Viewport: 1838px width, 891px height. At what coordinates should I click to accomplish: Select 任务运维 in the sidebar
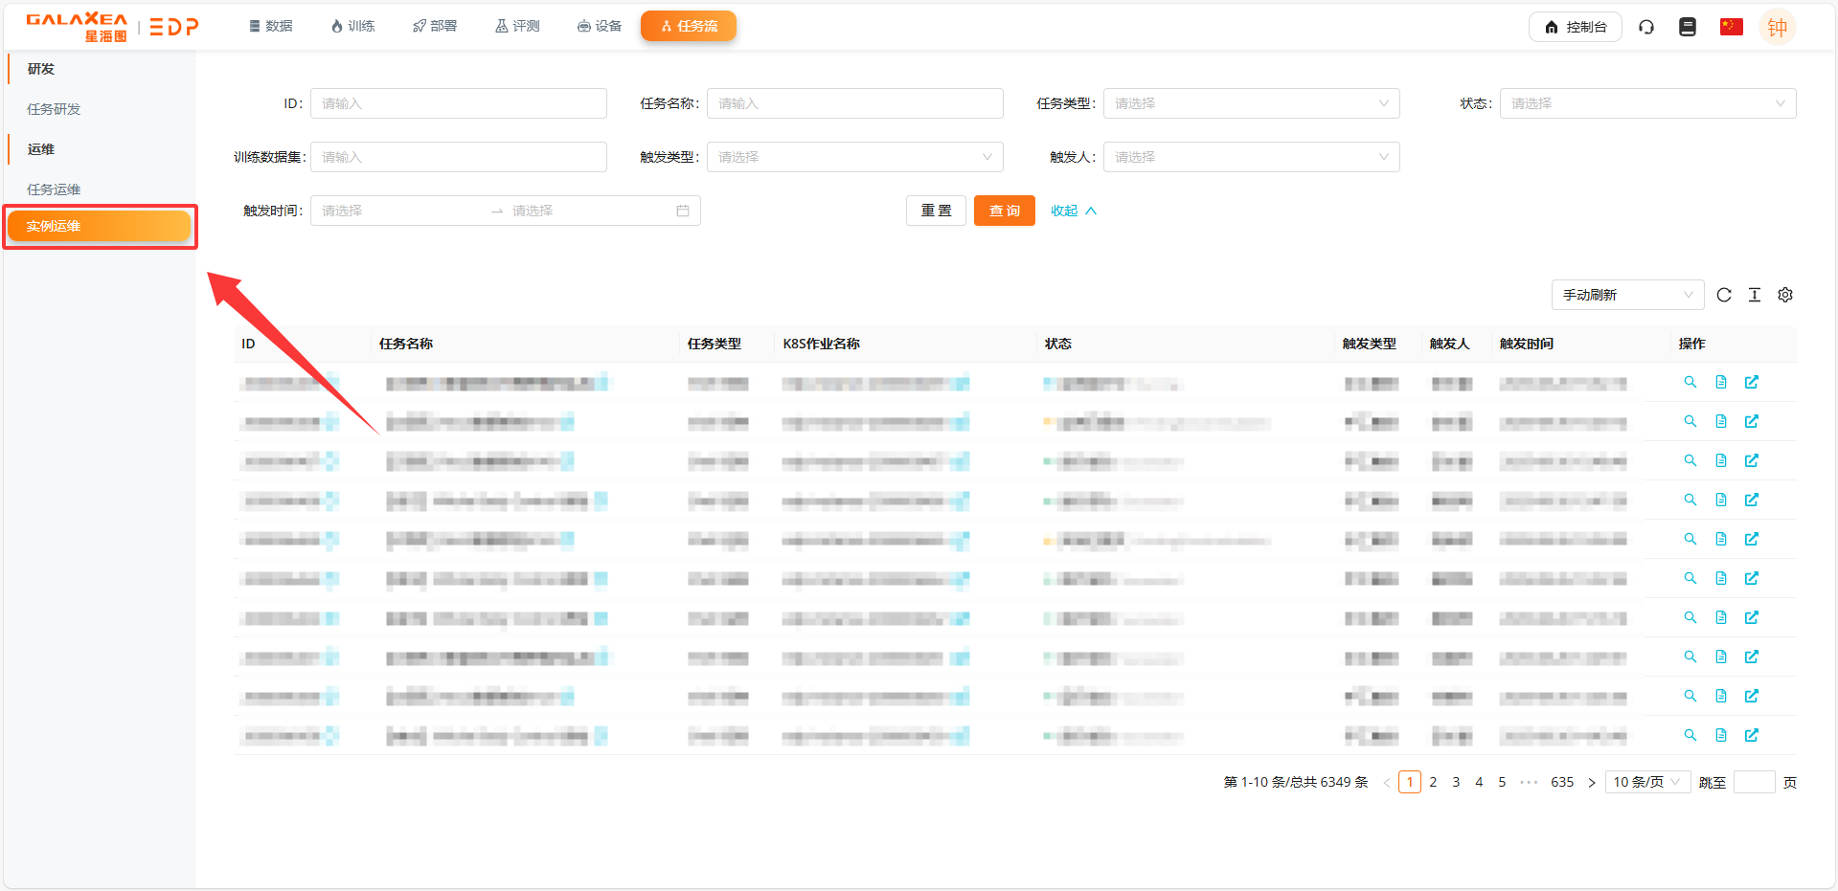point(54,189)
